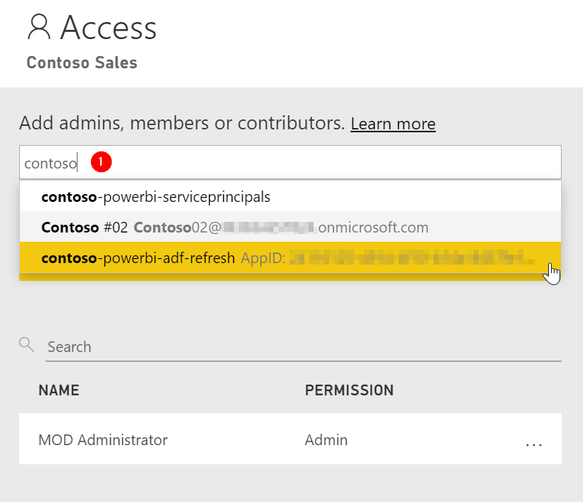This screenshot has width=583, height=502.
Task: Click the PERMISSION column header
Action: point(349,390)
